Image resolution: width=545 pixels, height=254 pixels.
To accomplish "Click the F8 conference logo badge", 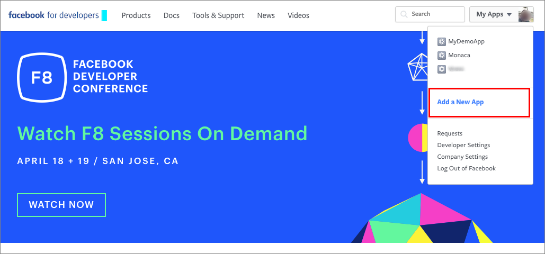I will 42,77.
